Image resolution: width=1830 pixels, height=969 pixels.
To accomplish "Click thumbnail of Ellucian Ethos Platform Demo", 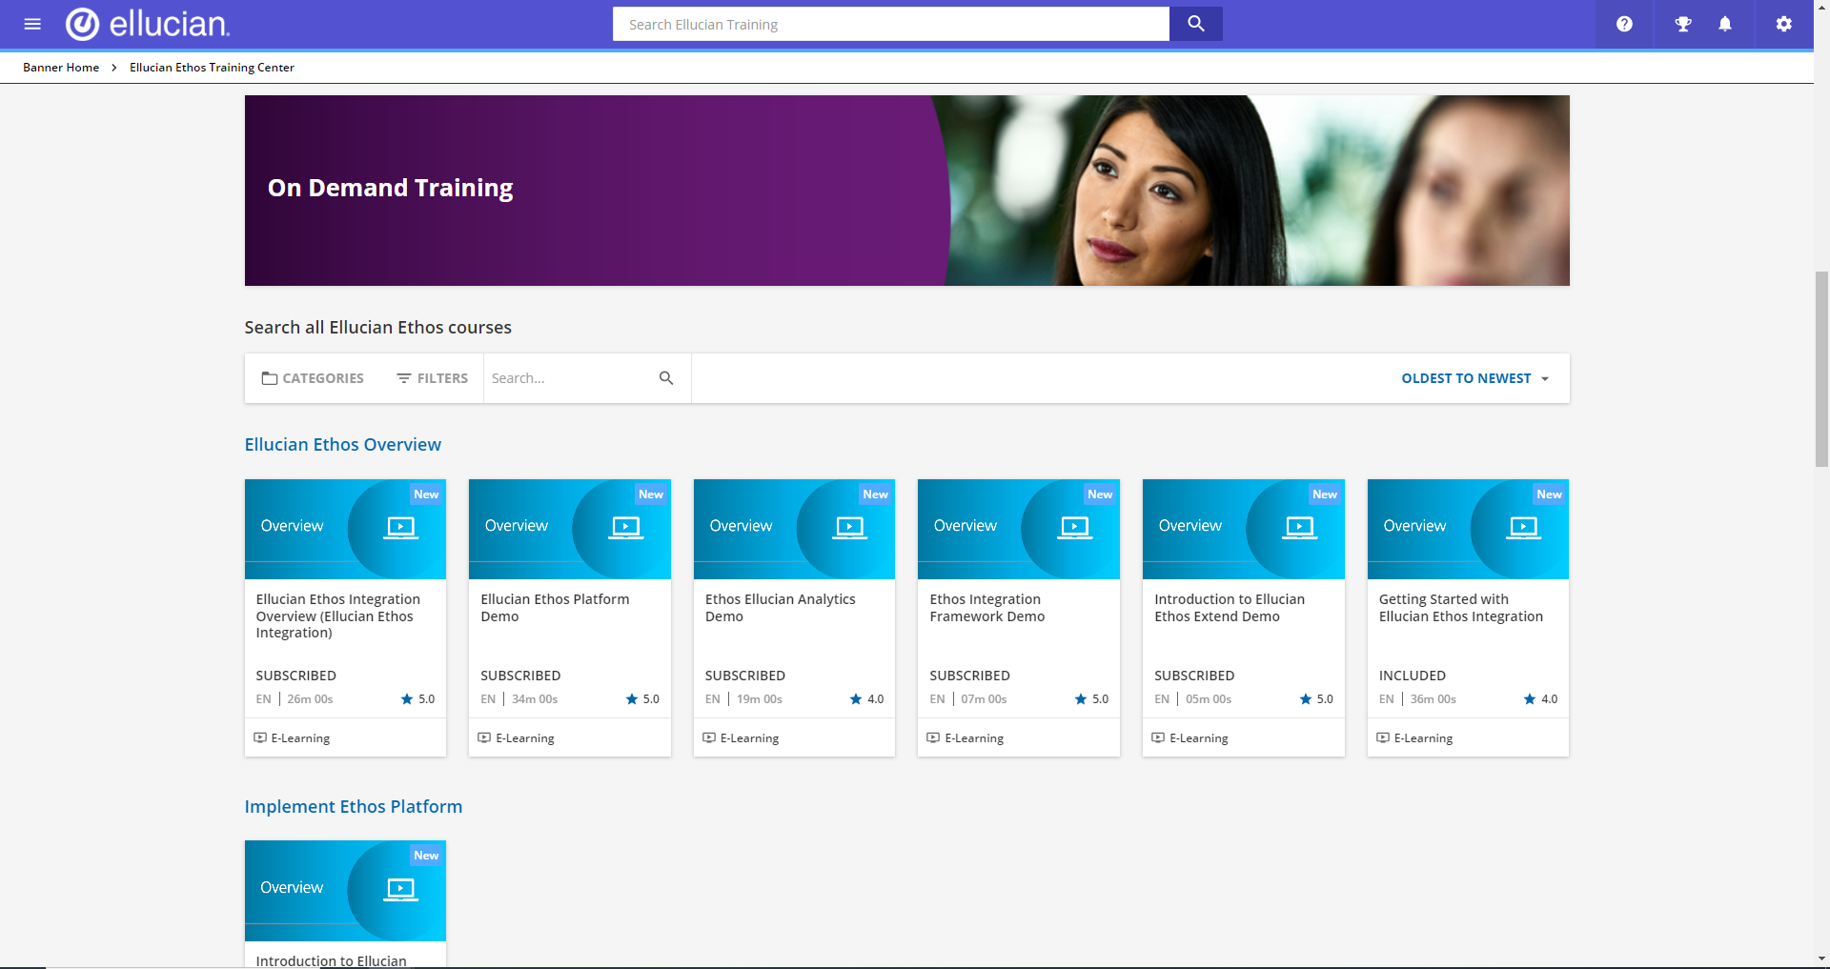I will tap(570, 529).
